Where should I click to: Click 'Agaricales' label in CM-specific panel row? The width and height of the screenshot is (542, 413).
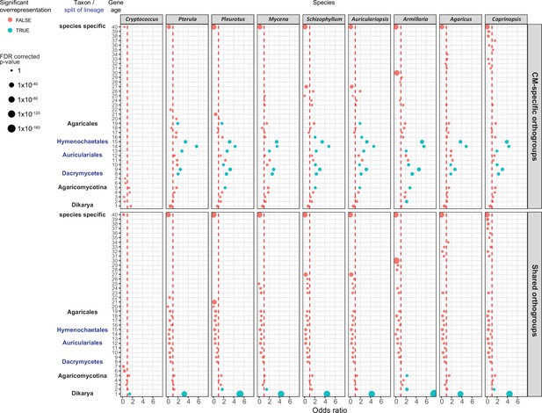click(x=83, y=124)
